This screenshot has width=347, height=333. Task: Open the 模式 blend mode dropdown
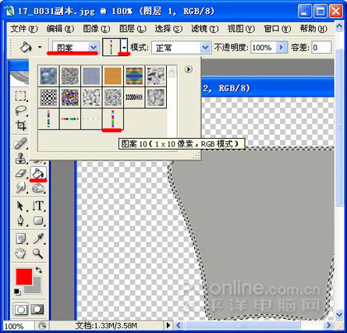tap(181, 48)
